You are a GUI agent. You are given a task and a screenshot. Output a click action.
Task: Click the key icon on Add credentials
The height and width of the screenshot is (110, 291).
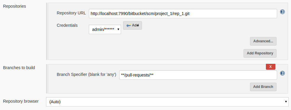(129, 25)
